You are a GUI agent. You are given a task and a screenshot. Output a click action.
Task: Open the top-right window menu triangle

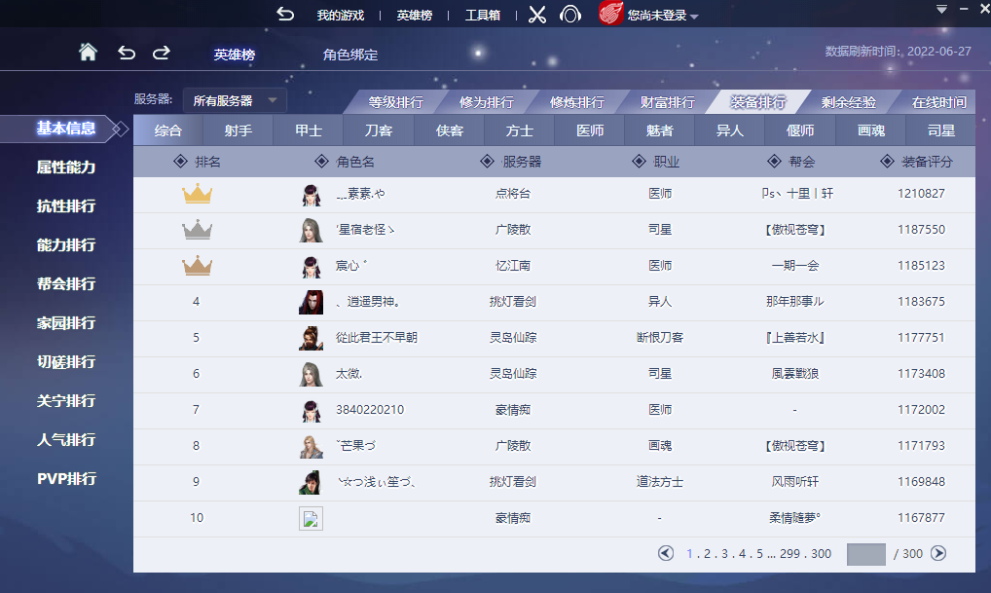(941, 9)
